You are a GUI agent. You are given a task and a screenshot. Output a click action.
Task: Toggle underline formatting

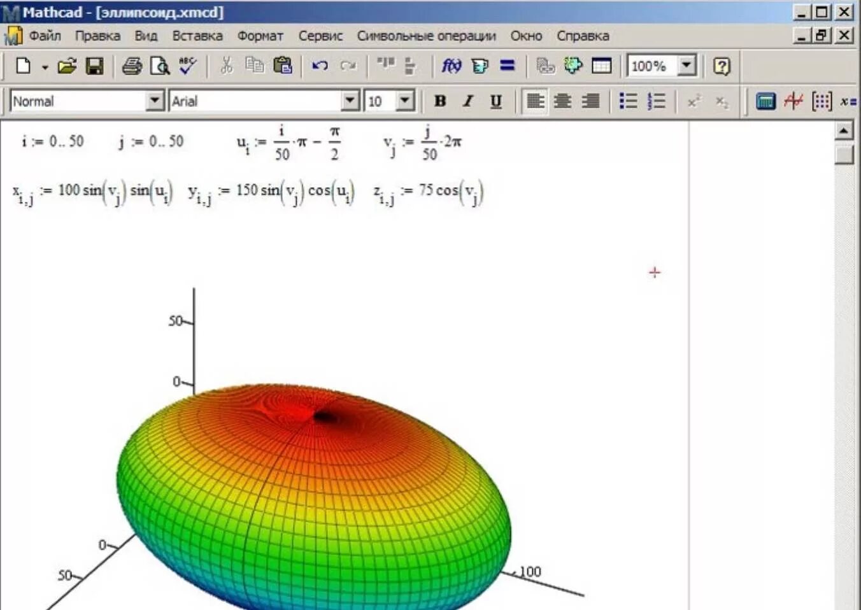(x=496, y=101)
